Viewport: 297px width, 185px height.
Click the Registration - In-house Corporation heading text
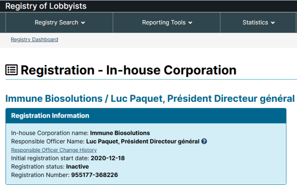point(128,70)
